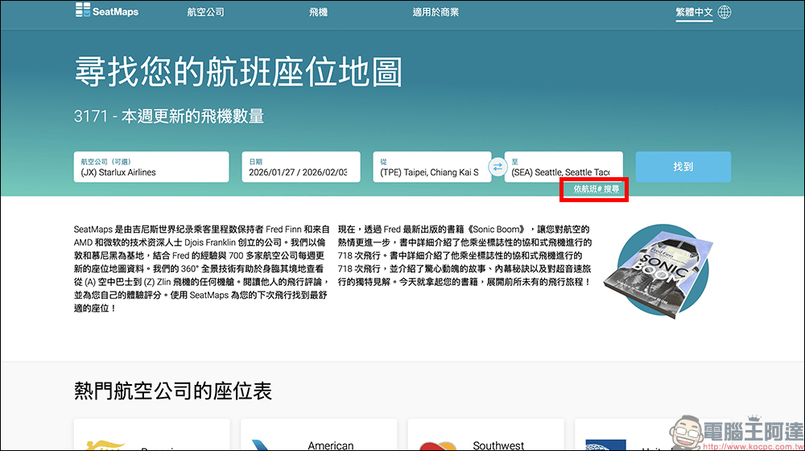Click the SeatMaps logo

(107, 10)
